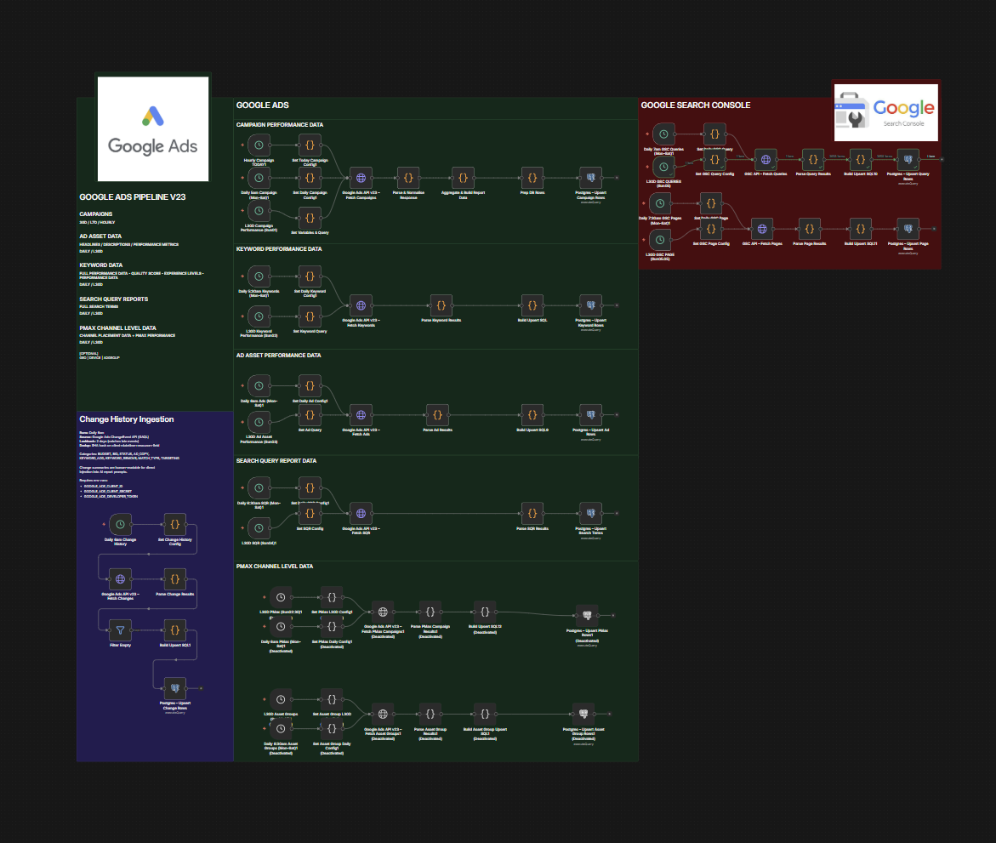This screenshot has width=996, height=843.
Task: Open the Google Ads API v23 – Fetch Campaigns node
Action: 361,178
